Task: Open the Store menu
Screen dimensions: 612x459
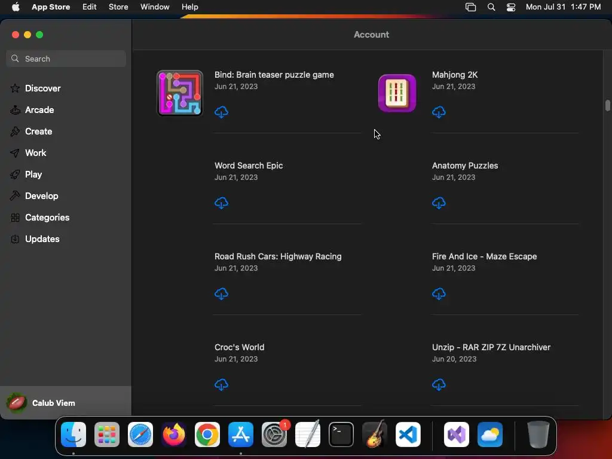Action: 118,7
